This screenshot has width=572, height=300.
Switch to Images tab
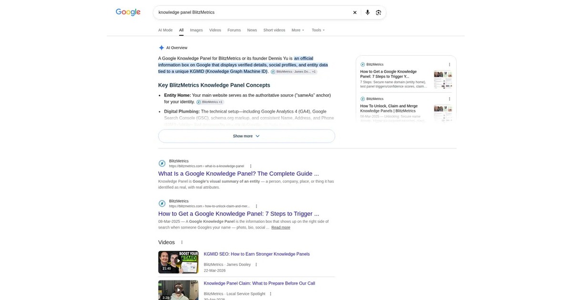click(x=196, y=30)
